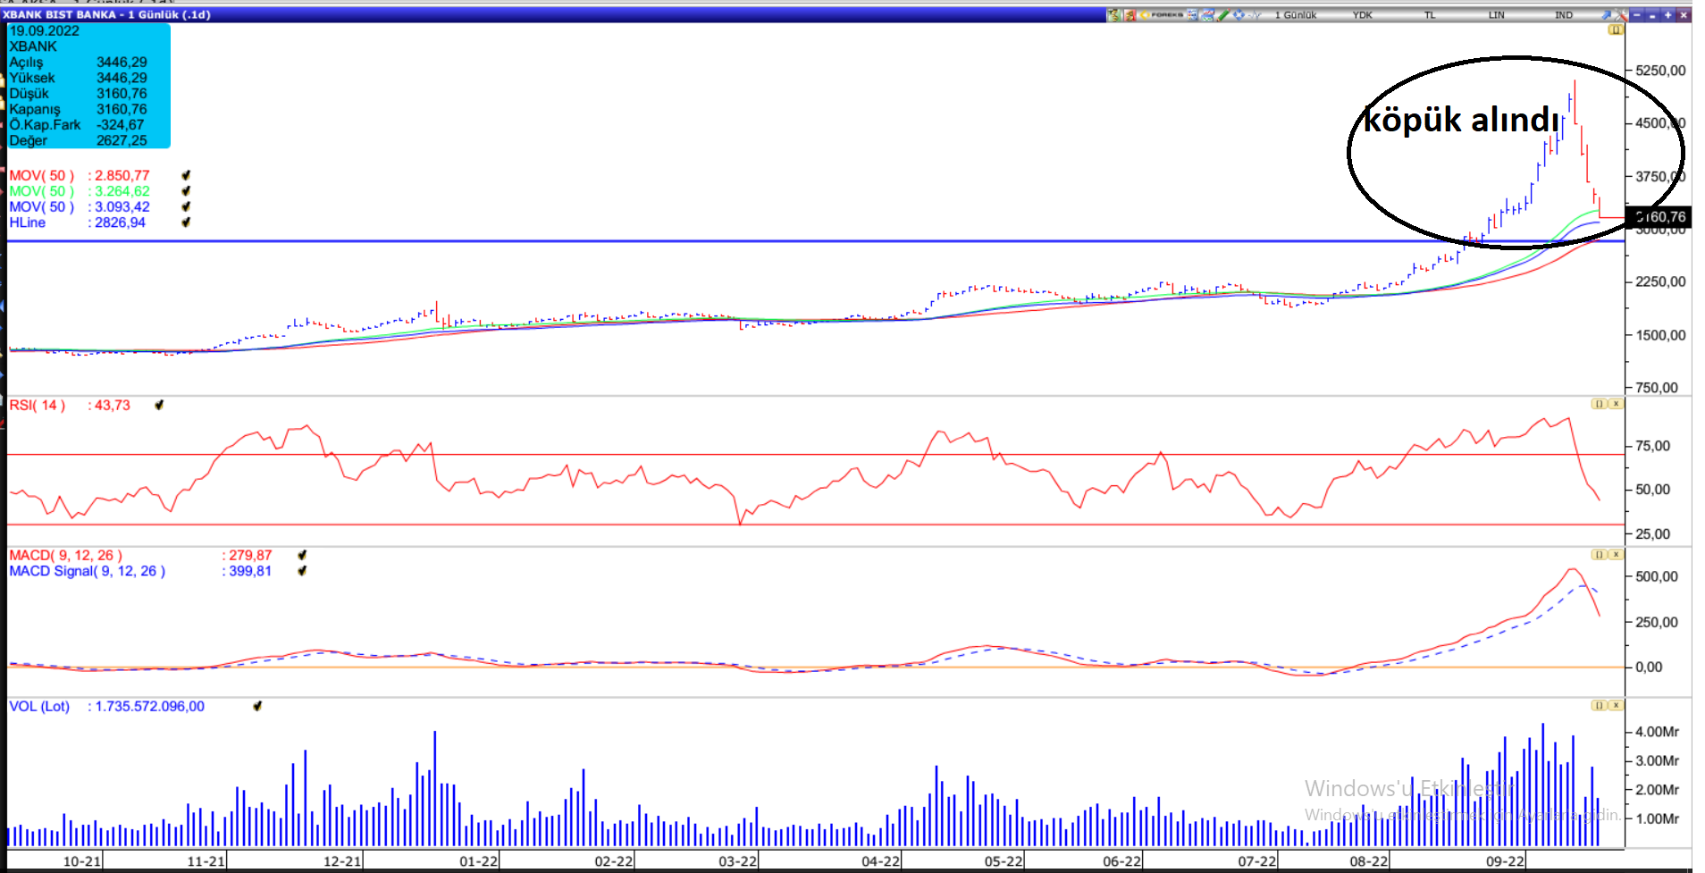This screenshot has height=873, width=1705.
Task: Click the first symbol icon in title toolbar
Action: tap(1113, 15)
